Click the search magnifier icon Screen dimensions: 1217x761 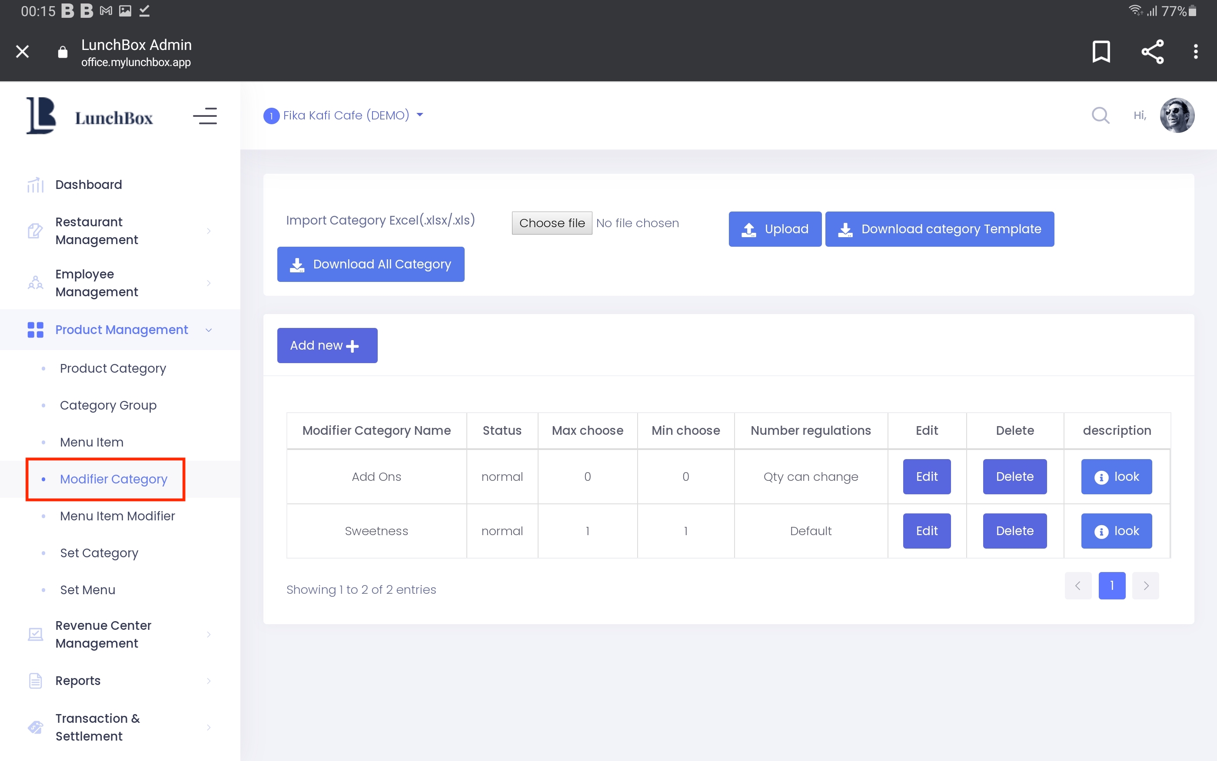coord(1100,115)
